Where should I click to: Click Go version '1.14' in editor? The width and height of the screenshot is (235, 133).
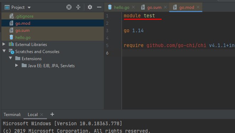point(138,30)
